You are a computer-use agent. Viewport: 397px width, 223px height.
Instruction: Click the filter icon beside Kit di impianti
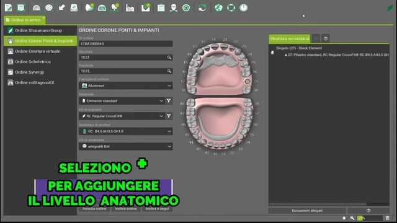pyautogui.click(x=169, y=116)
